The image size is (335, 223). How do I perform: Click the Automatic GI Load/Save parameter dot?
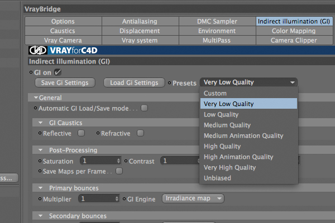pos(36,108)
